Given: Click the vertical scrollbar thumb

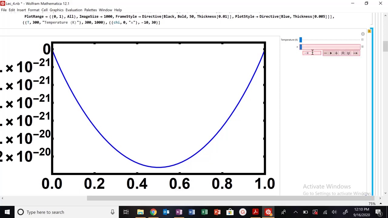Looking at the screenshot, I should [x=385, y=46].
